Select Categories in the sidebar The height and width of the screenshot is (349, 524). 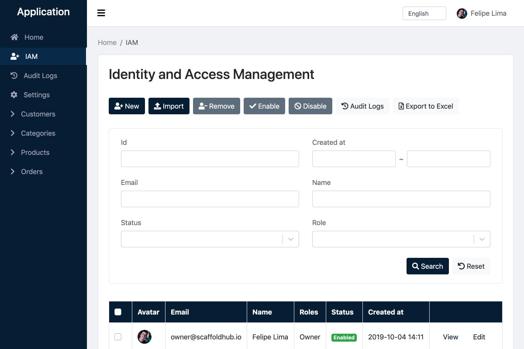(38, 133)
